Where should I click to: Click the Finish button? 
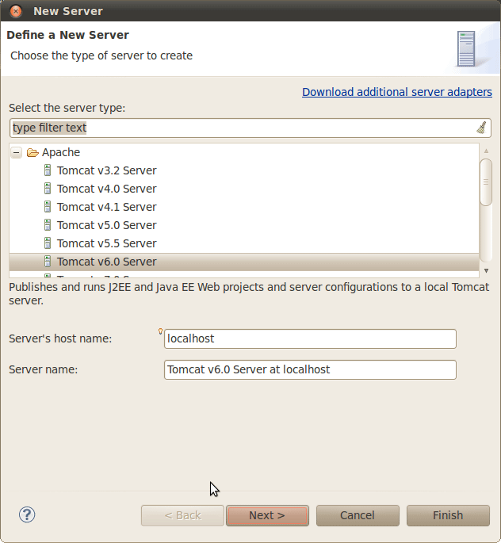[447, 515]
